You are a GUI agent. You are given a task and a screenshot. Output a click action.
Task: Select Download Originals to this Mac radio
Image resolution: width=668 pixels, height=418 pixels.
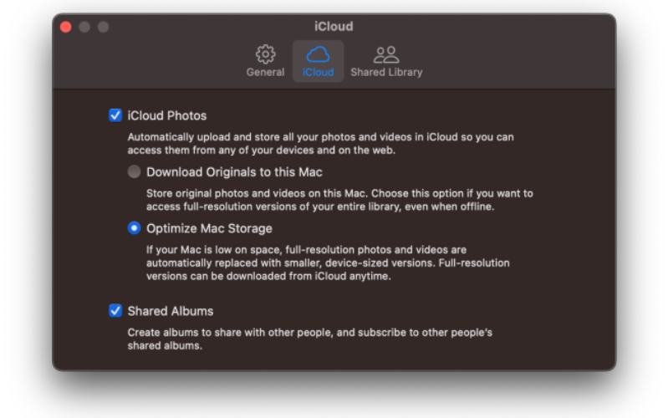coord(135,171)
